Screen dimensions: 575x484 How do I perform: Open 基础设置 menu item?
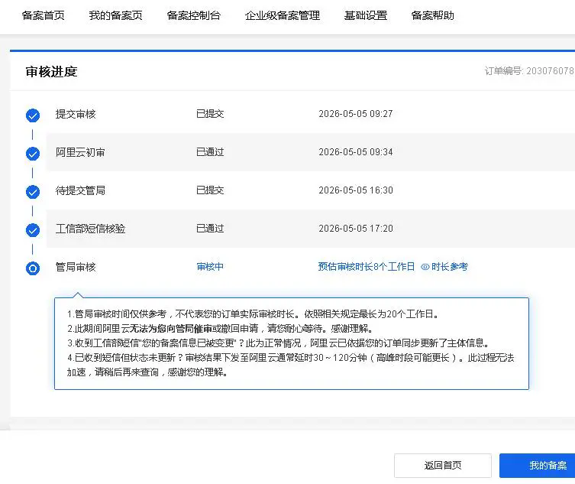366,15
